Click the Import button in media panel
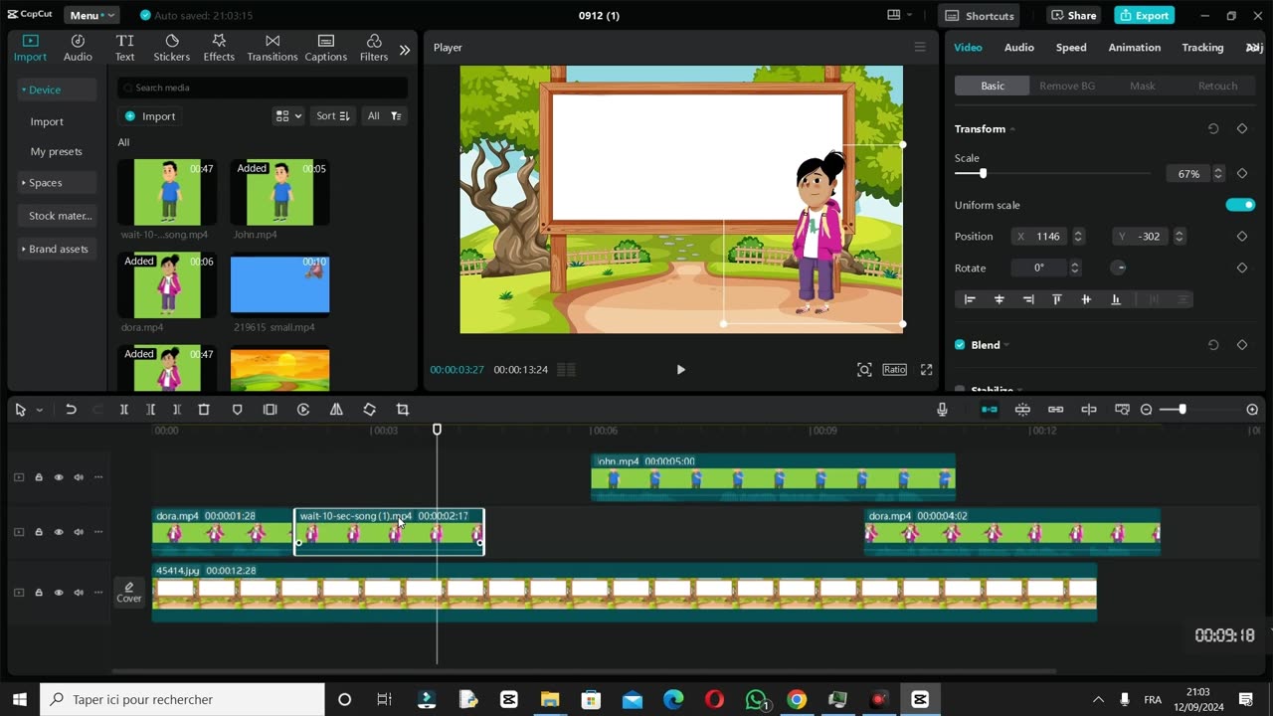This screenshot has width=1273, height=716. [x=150, y=116]
